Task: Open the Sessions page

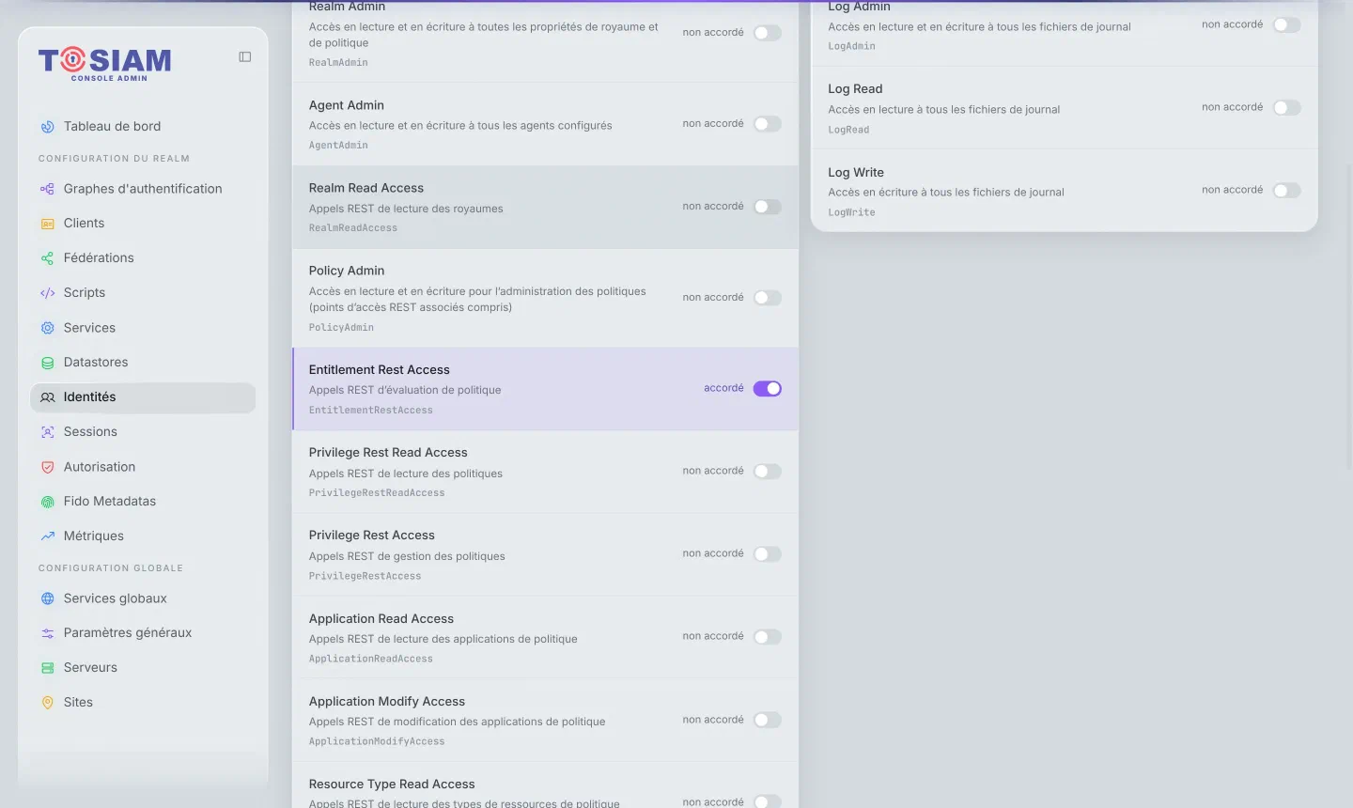Action: [143, 432]
